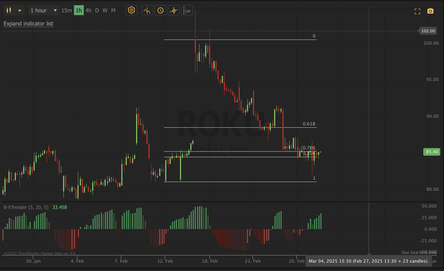Click the crosshair tool icon
444x271 pixels.
(x=174, y=10)
